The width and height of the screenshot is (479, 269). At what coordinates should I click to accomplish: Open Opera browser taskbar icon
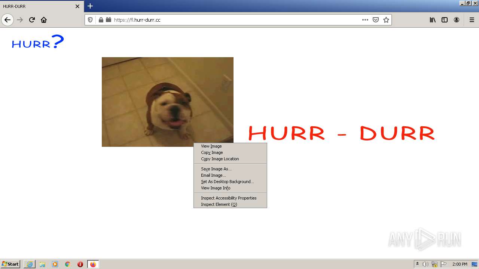pyautogui.click(x=80, y=264)
